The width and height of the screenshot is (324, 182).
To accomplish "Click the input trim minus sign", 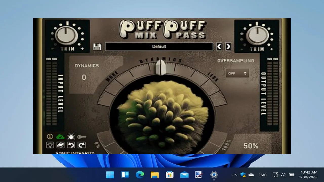I will click(52, 49).
